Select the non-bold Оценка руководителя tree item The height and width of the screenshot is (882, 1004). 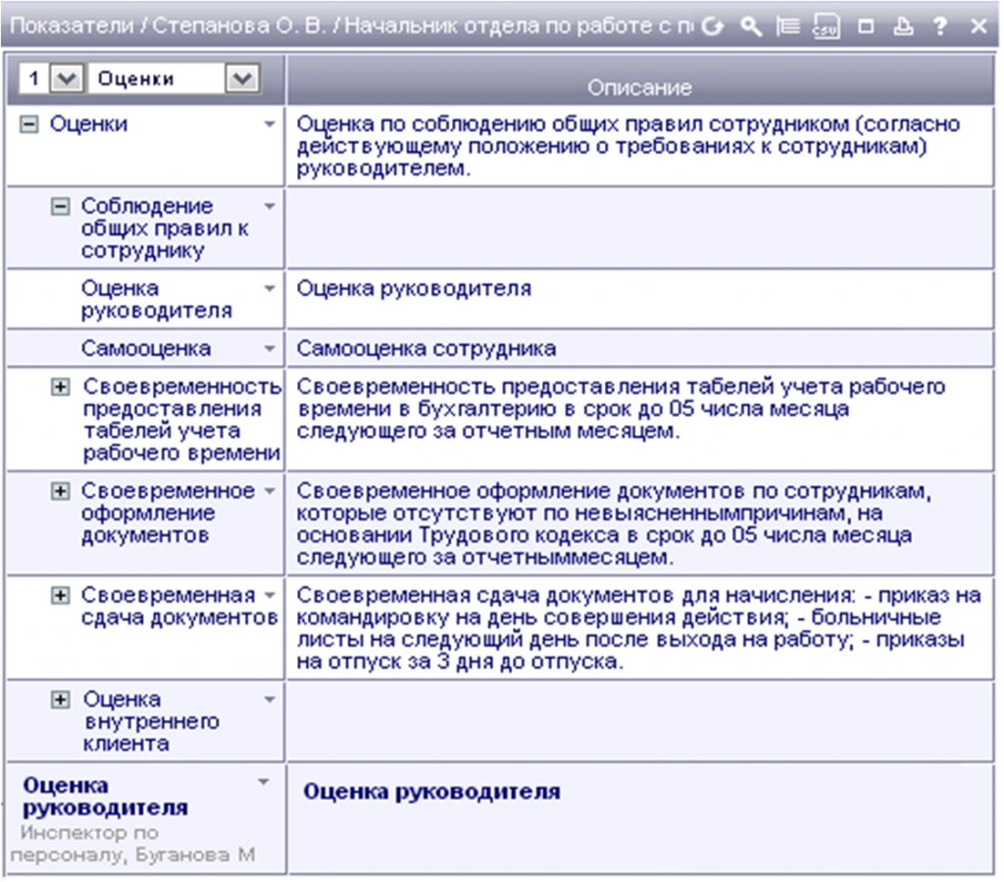156,300
